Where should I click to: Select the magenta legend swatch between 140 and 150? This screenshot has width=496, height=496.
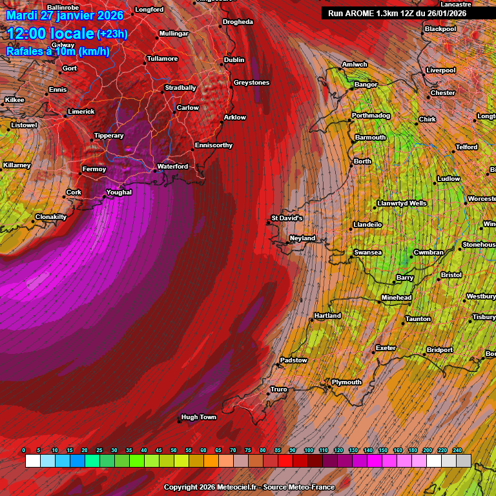pos(375,460)
